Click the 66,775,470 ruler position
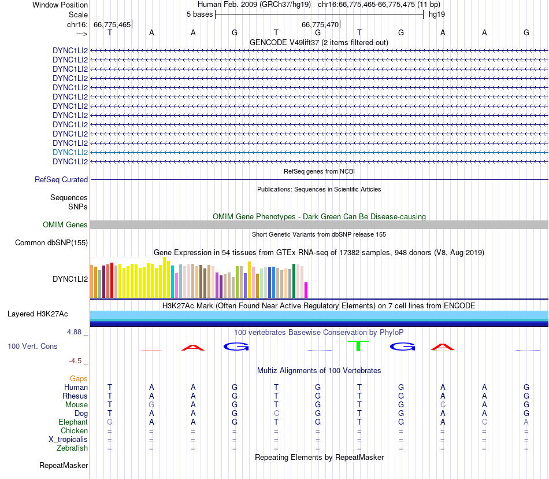Screen dimensions: 549x479 pos(320,24)
